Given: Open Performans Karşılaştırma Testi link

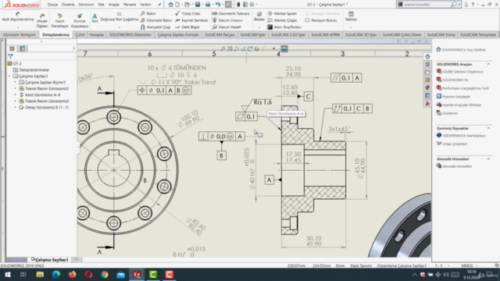Looking at the screenshot, I should (462, 88).
